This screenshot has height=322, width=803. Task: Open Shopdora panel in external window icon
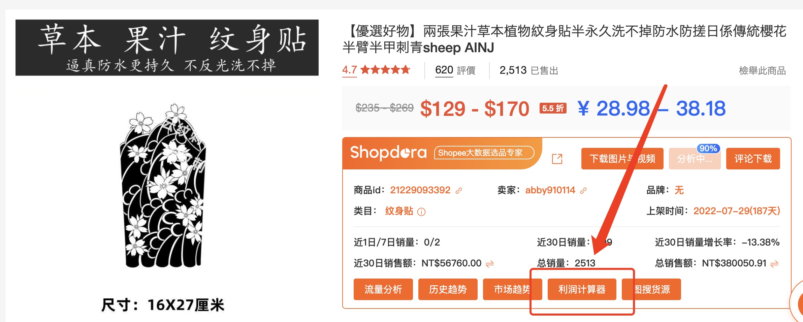tap(557, 159)
